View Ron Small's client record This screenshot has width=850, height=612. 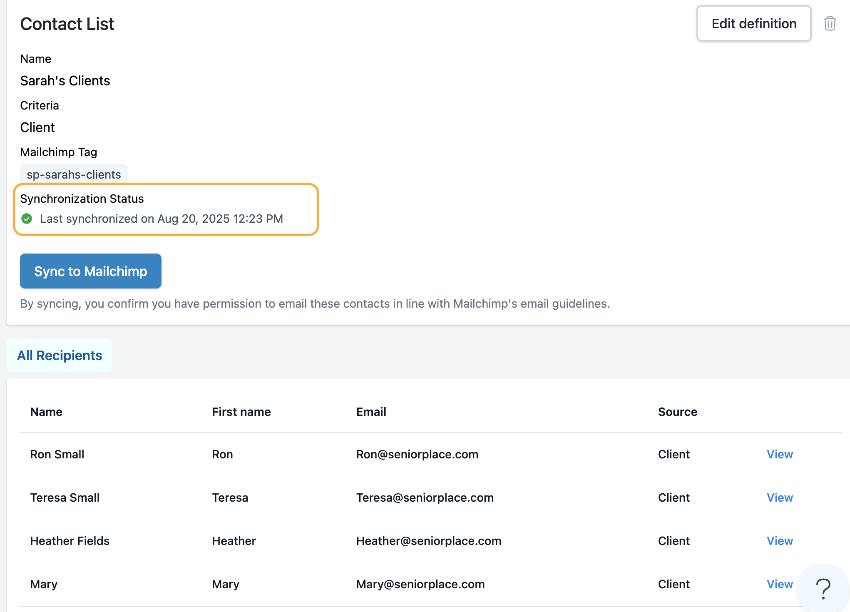[x=780, y=454]
